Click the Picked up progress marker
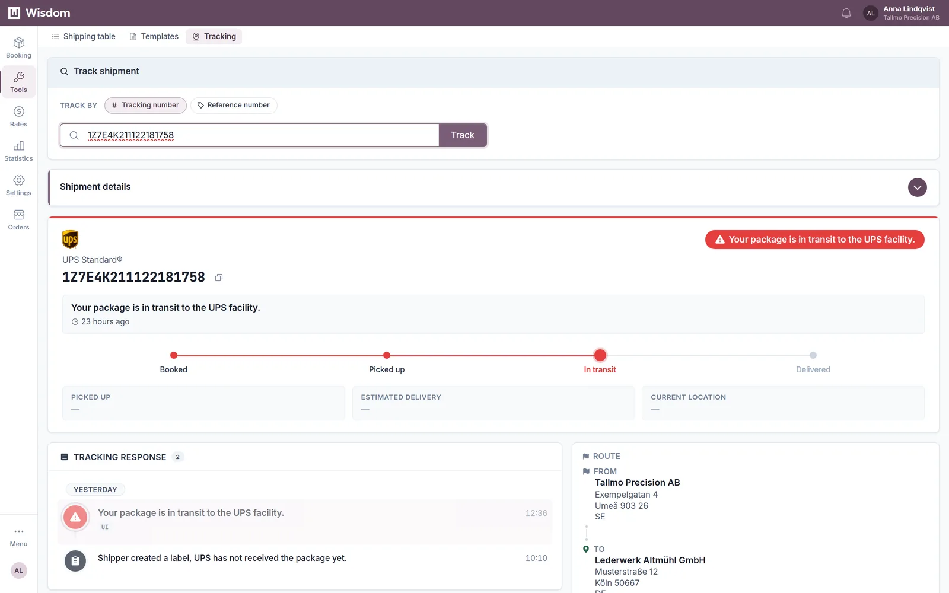Screen dimensions: 949x593 (x=387, y=355)
